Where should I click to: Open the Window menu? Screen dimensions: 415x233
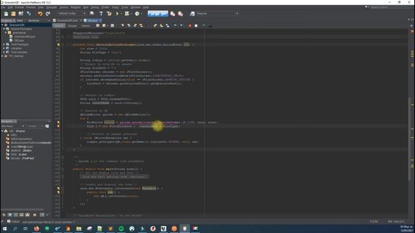point(136,7)
